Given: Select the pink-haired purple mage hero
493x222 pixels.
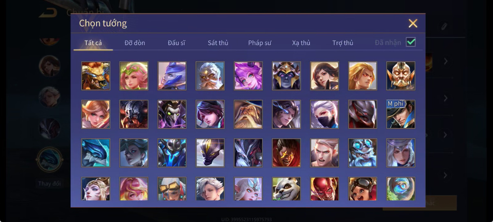Looking at the screenshot, I should (248, 76).
